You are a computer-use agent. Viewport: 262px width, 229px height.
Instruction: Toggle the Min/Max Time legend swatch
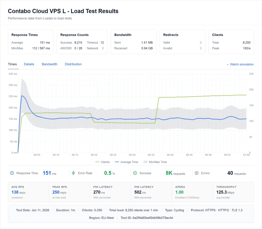point(145,162)
